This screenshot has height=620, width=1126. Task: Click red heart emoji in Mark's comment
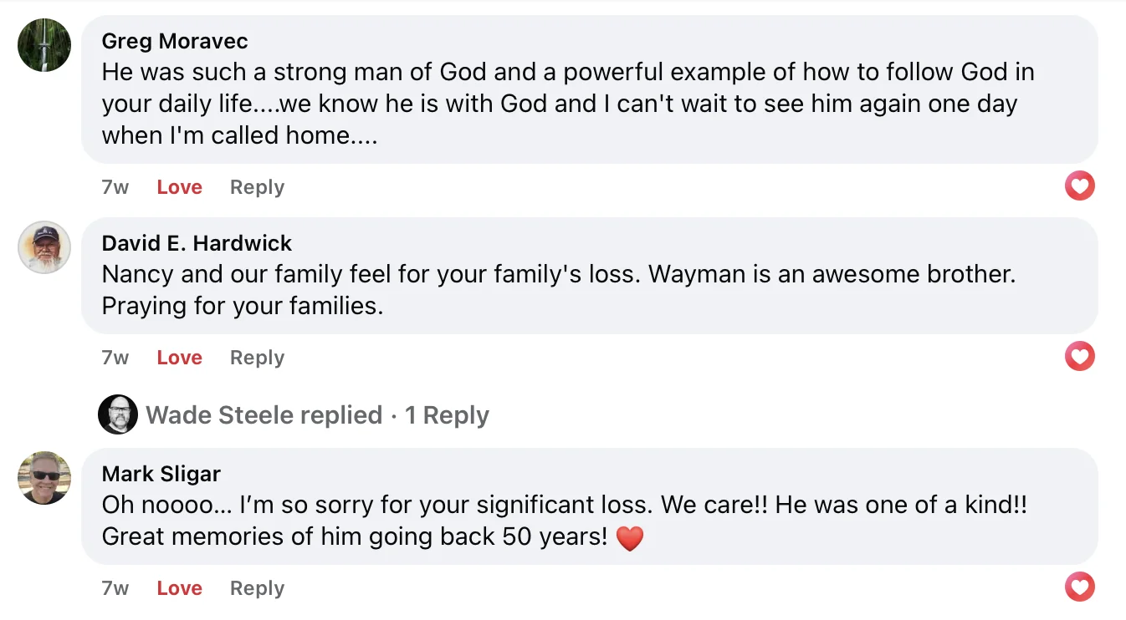click(x=629, y=538)
